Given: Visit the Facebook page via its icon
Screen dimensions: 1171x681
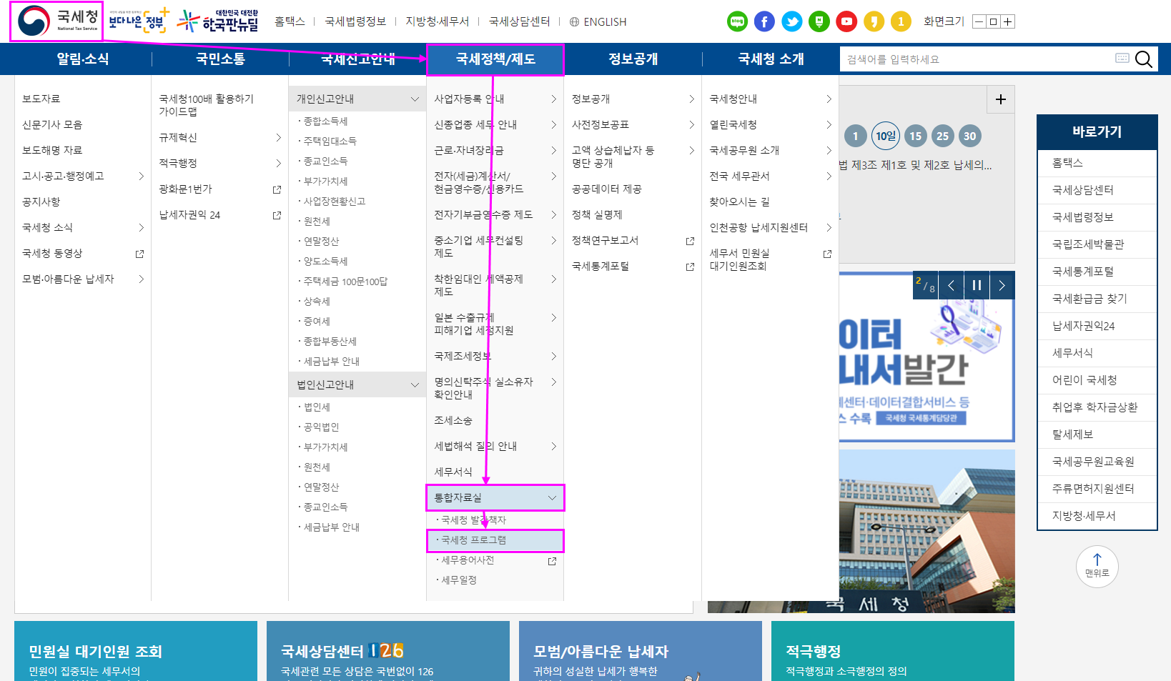Looking at the screenshot, I should tap(764, 21).
